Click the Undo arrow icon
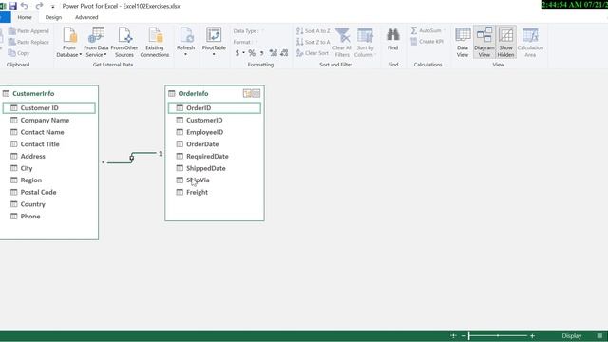The height and width of the screenshot is (342, 608). coord(25,6)
